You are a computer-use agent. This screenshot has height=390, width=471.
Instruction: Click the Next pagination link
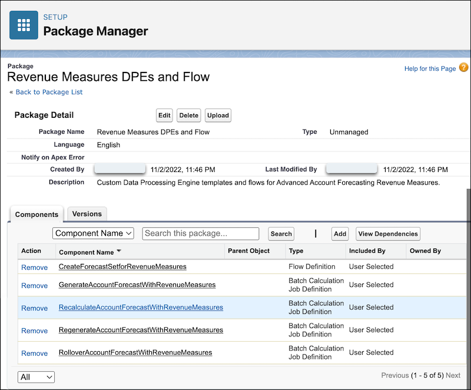(453, 375)
